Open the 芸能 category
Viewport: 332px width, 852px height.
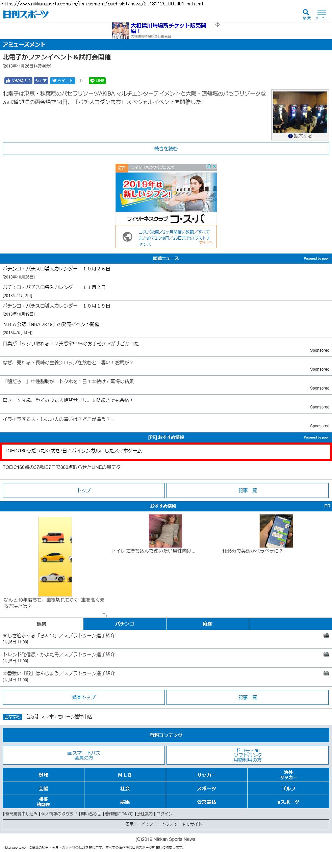[44, 789]
